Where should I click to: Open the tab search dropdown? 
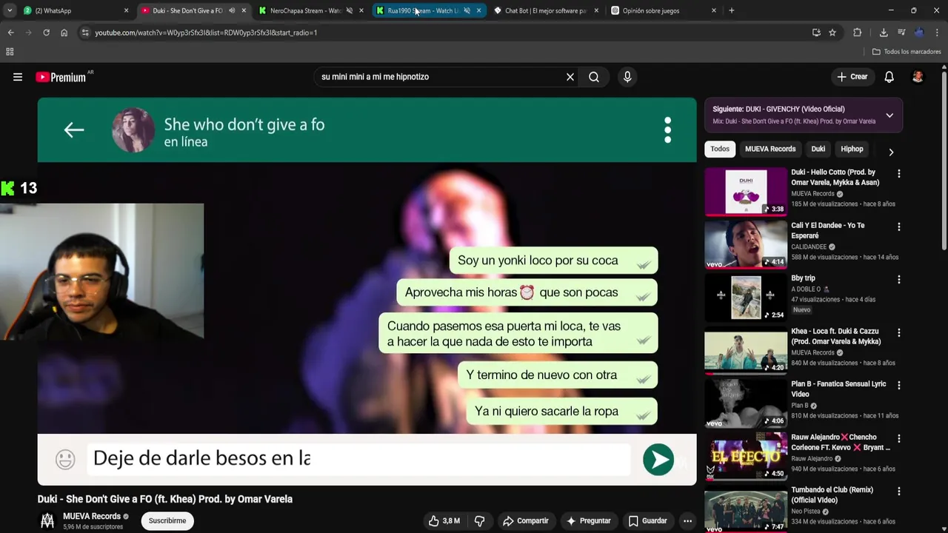coord(10,10)
